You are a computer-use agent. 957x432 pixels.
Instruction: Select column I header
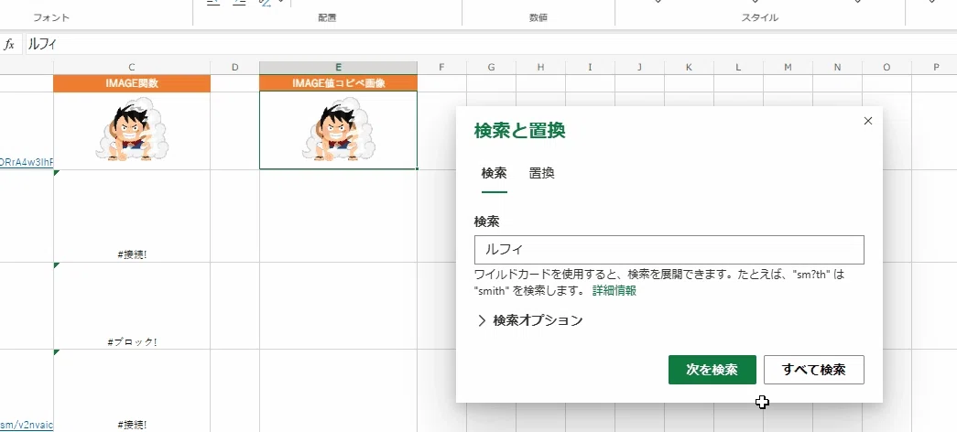coord(590,68)
